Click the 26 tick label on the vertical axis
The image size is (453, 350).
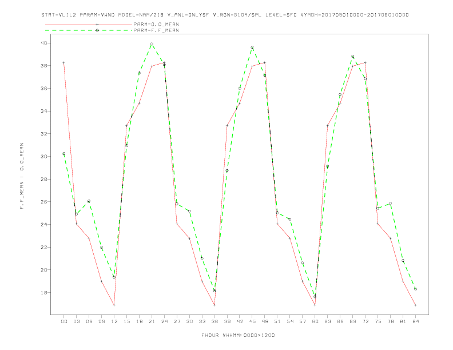pos(44,201)
